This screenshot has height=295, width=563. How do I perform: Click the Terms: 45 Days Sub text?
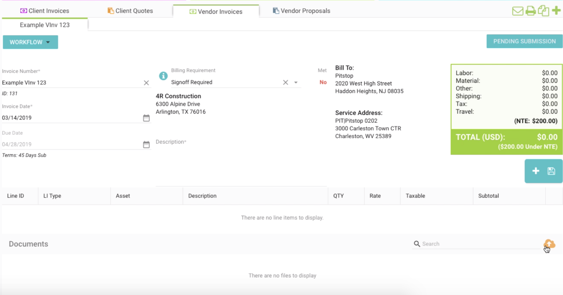pos(24,155)
